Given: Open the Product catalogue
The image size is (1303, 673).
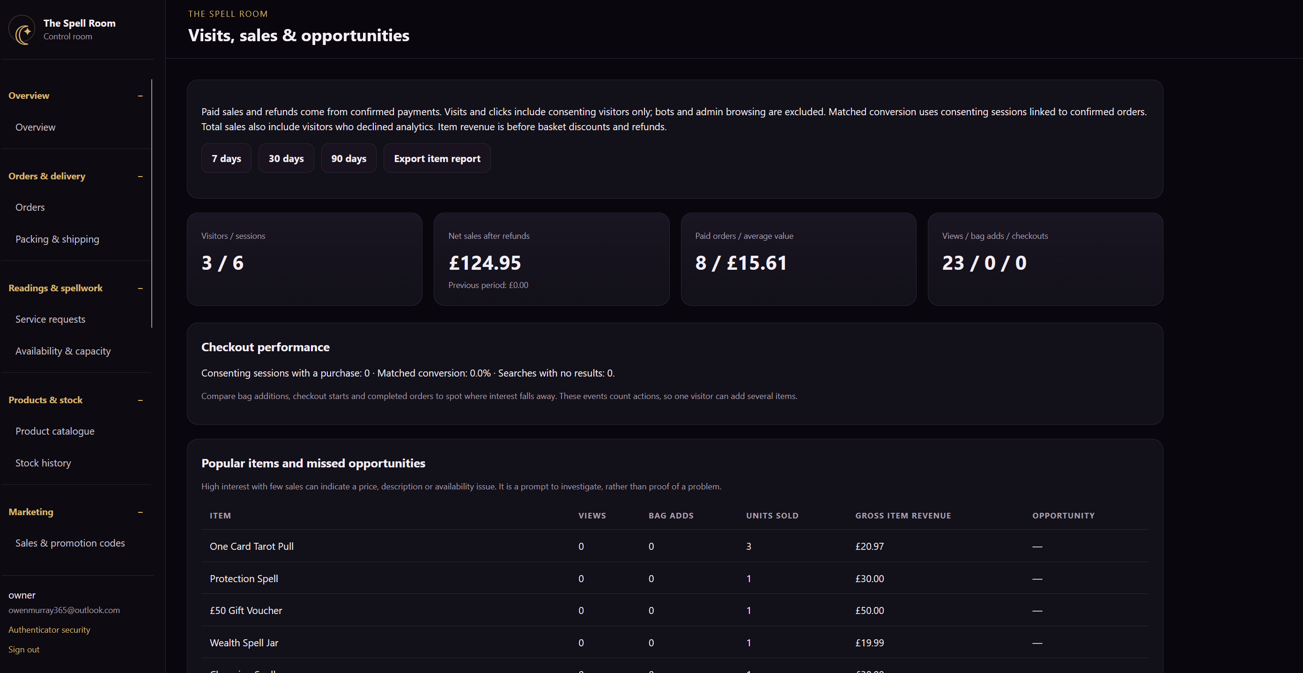Looking at the screenshot, I should click(x=55, y=431).
